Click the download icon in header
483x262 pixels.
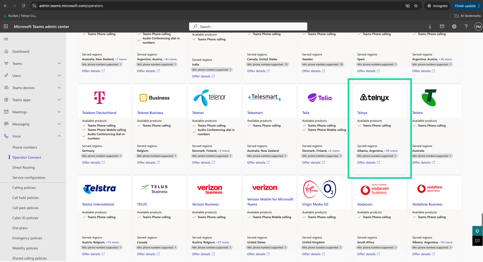430,26
